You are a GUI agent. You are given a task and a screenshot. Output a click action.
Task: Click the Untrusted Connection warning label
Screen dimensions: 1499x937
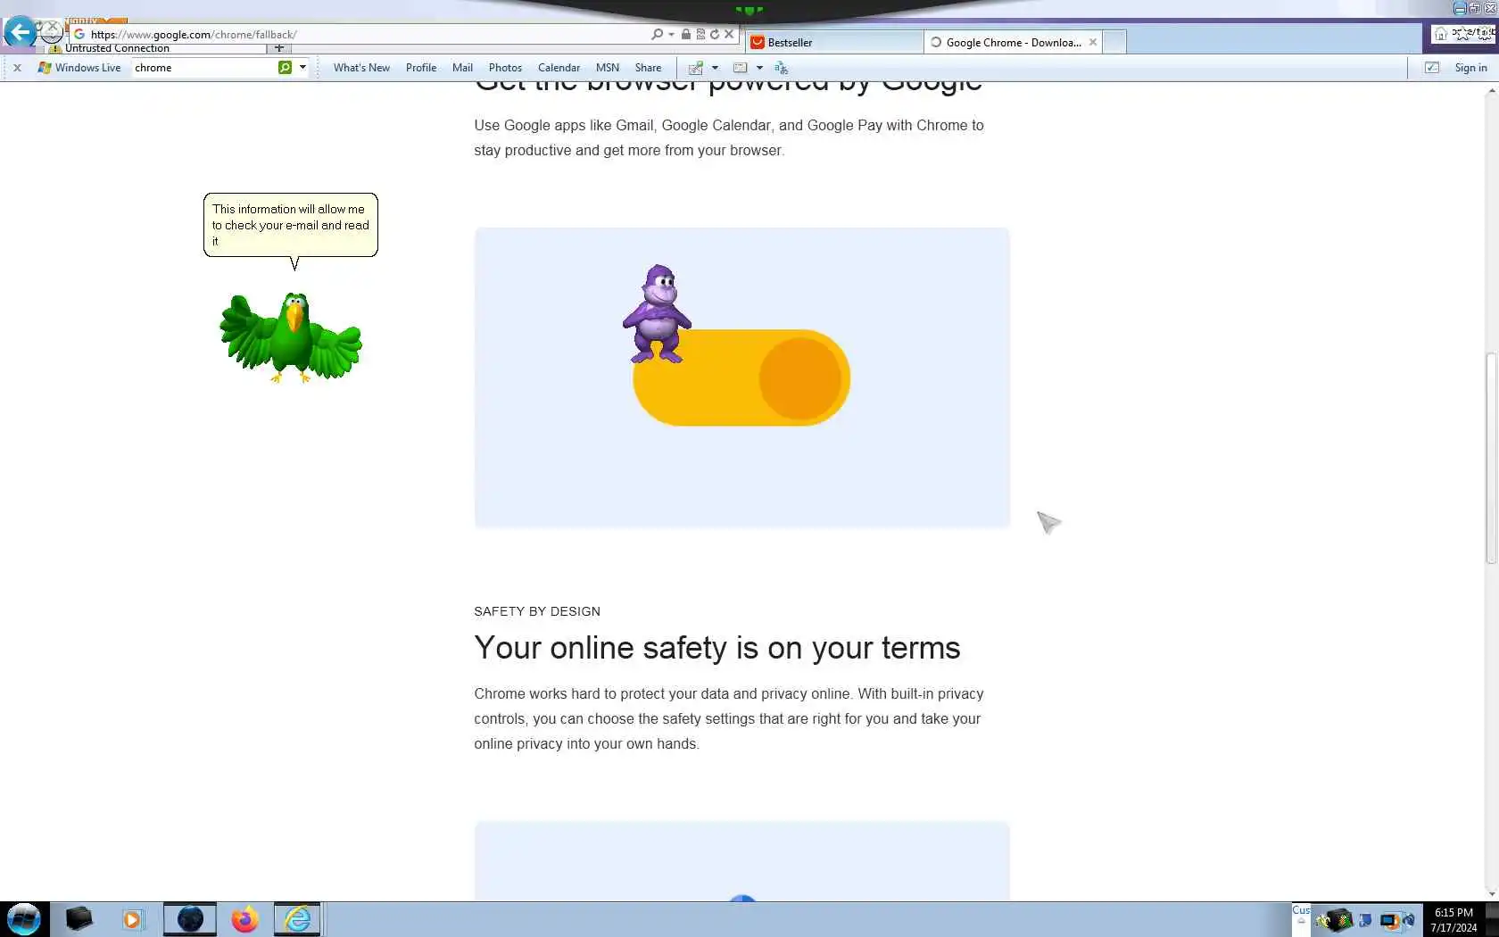(117, 48)
